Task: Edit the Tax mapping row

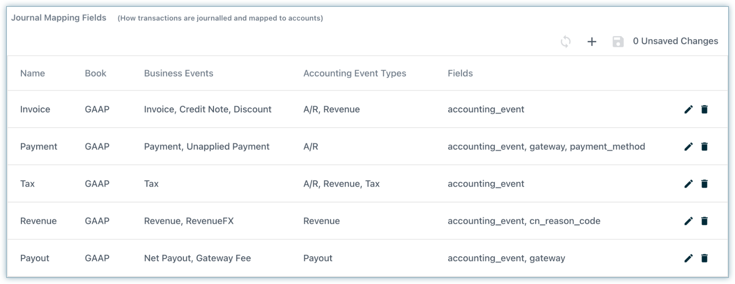Action: pos(688,184)
